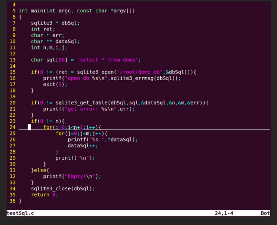277x225 pixels.
Task: Click line number 13
Action: click(12, 60)
